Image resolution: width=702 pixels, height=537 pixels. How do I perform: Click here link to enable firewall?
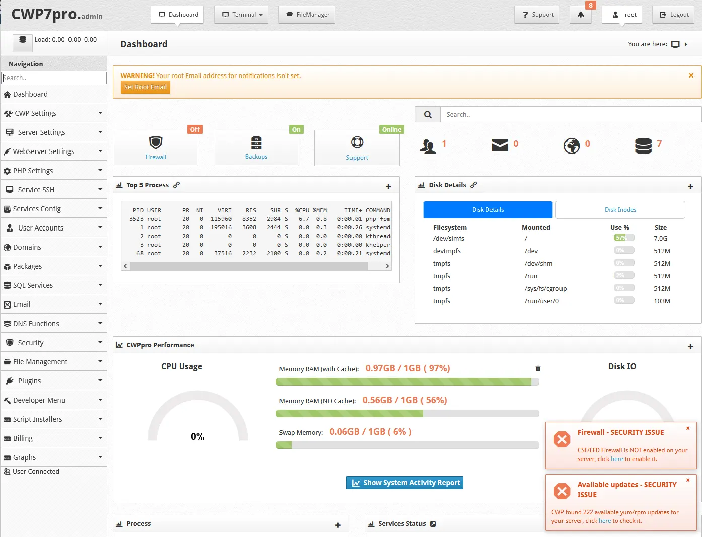(x=617, y=459)
